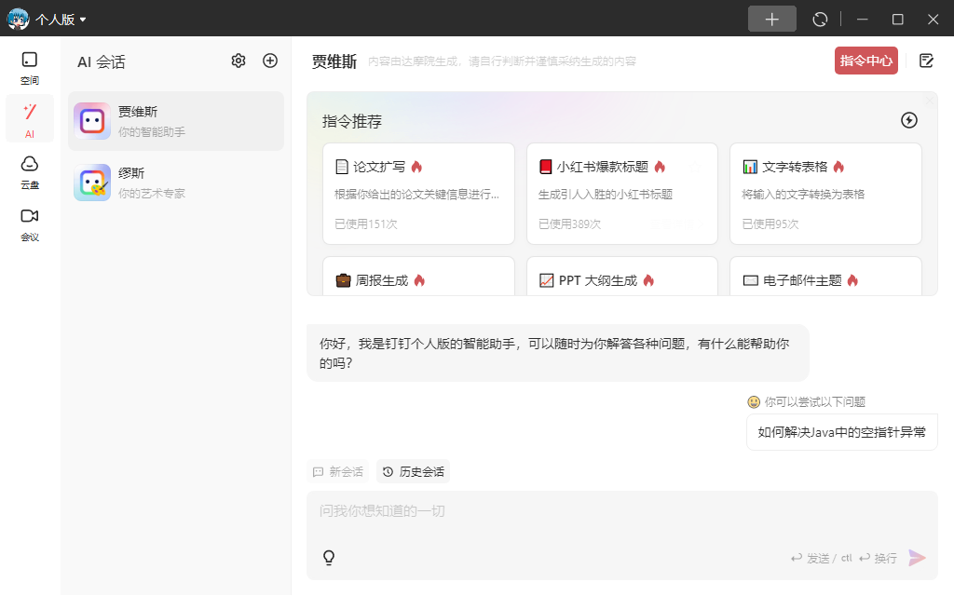This screenshot has height=596, width=954.
Task: Open the 小红书爆款标题 command card
Action: coord(621,194)
